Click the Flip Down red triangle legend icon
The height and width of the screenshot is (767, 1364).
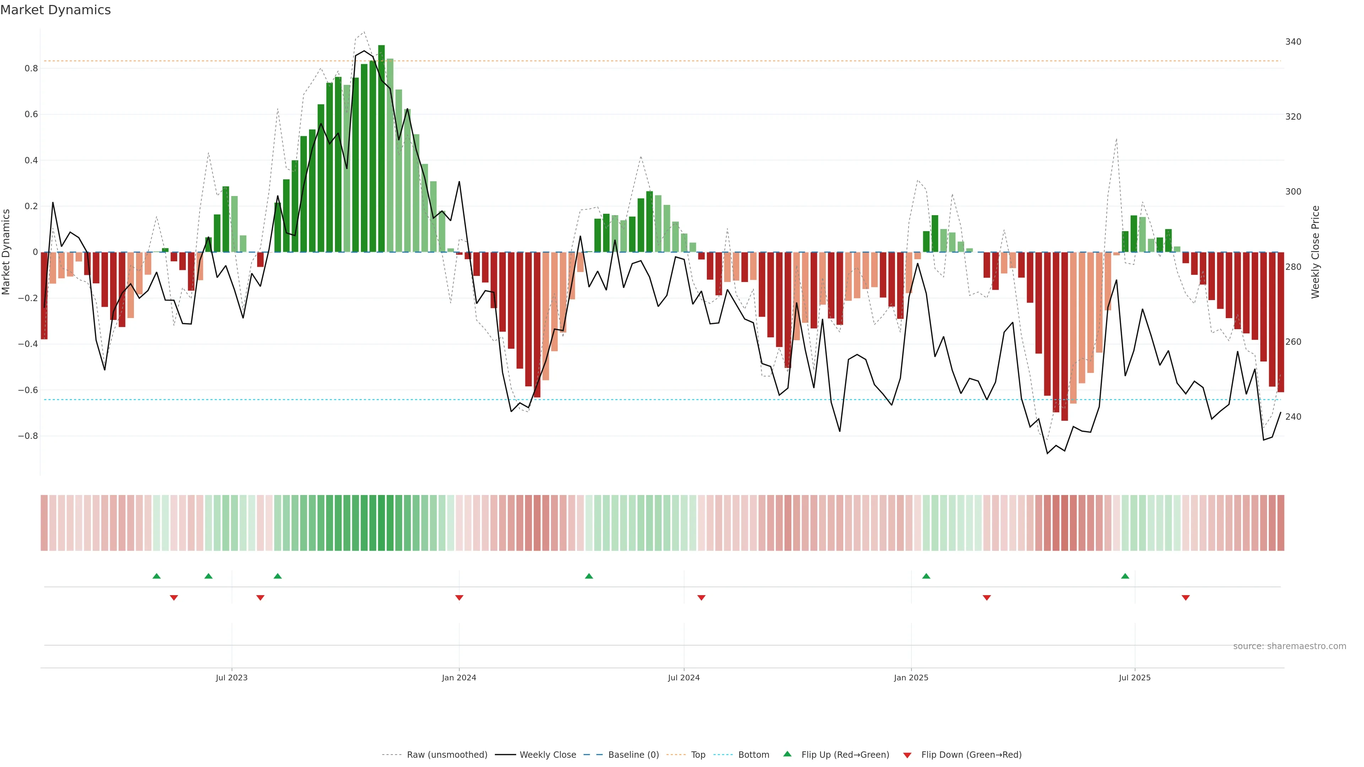(907, 755)
